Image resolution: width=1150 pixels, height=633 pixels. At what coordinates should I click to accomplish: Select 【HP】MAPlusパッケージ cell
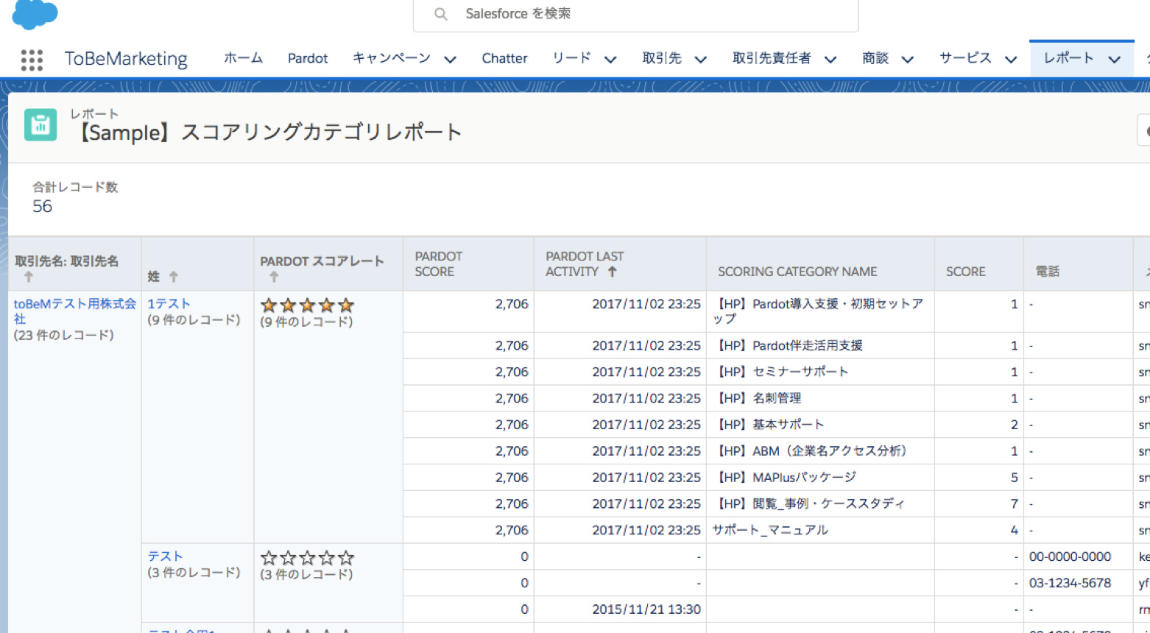[x=820, y=478]
